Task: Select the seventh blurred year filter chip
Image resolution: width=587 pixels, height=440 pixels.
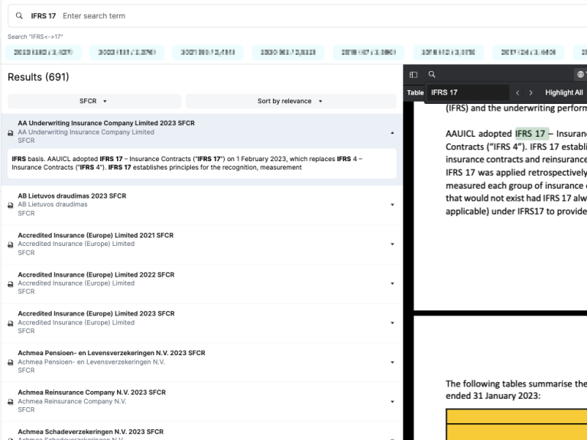Action: click(528, 53)
